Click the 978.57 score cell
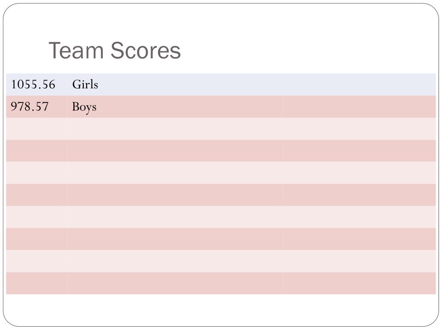The height and width of the screenshot is (331, 442). pyautogui.click(x=37, y=107)
